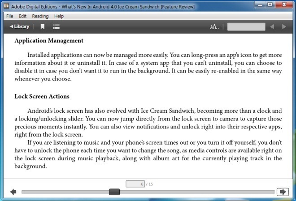Open the table of contents panel icon

pos(56,27)
